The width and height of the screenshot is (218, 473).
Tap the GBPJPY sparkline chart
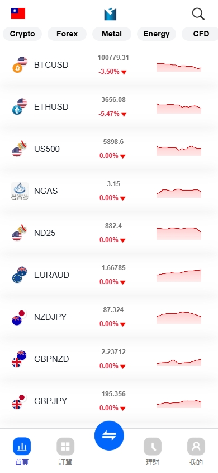(x=179, y=404)
